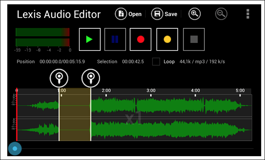Open a file via the Open icon

coord(121,14)
